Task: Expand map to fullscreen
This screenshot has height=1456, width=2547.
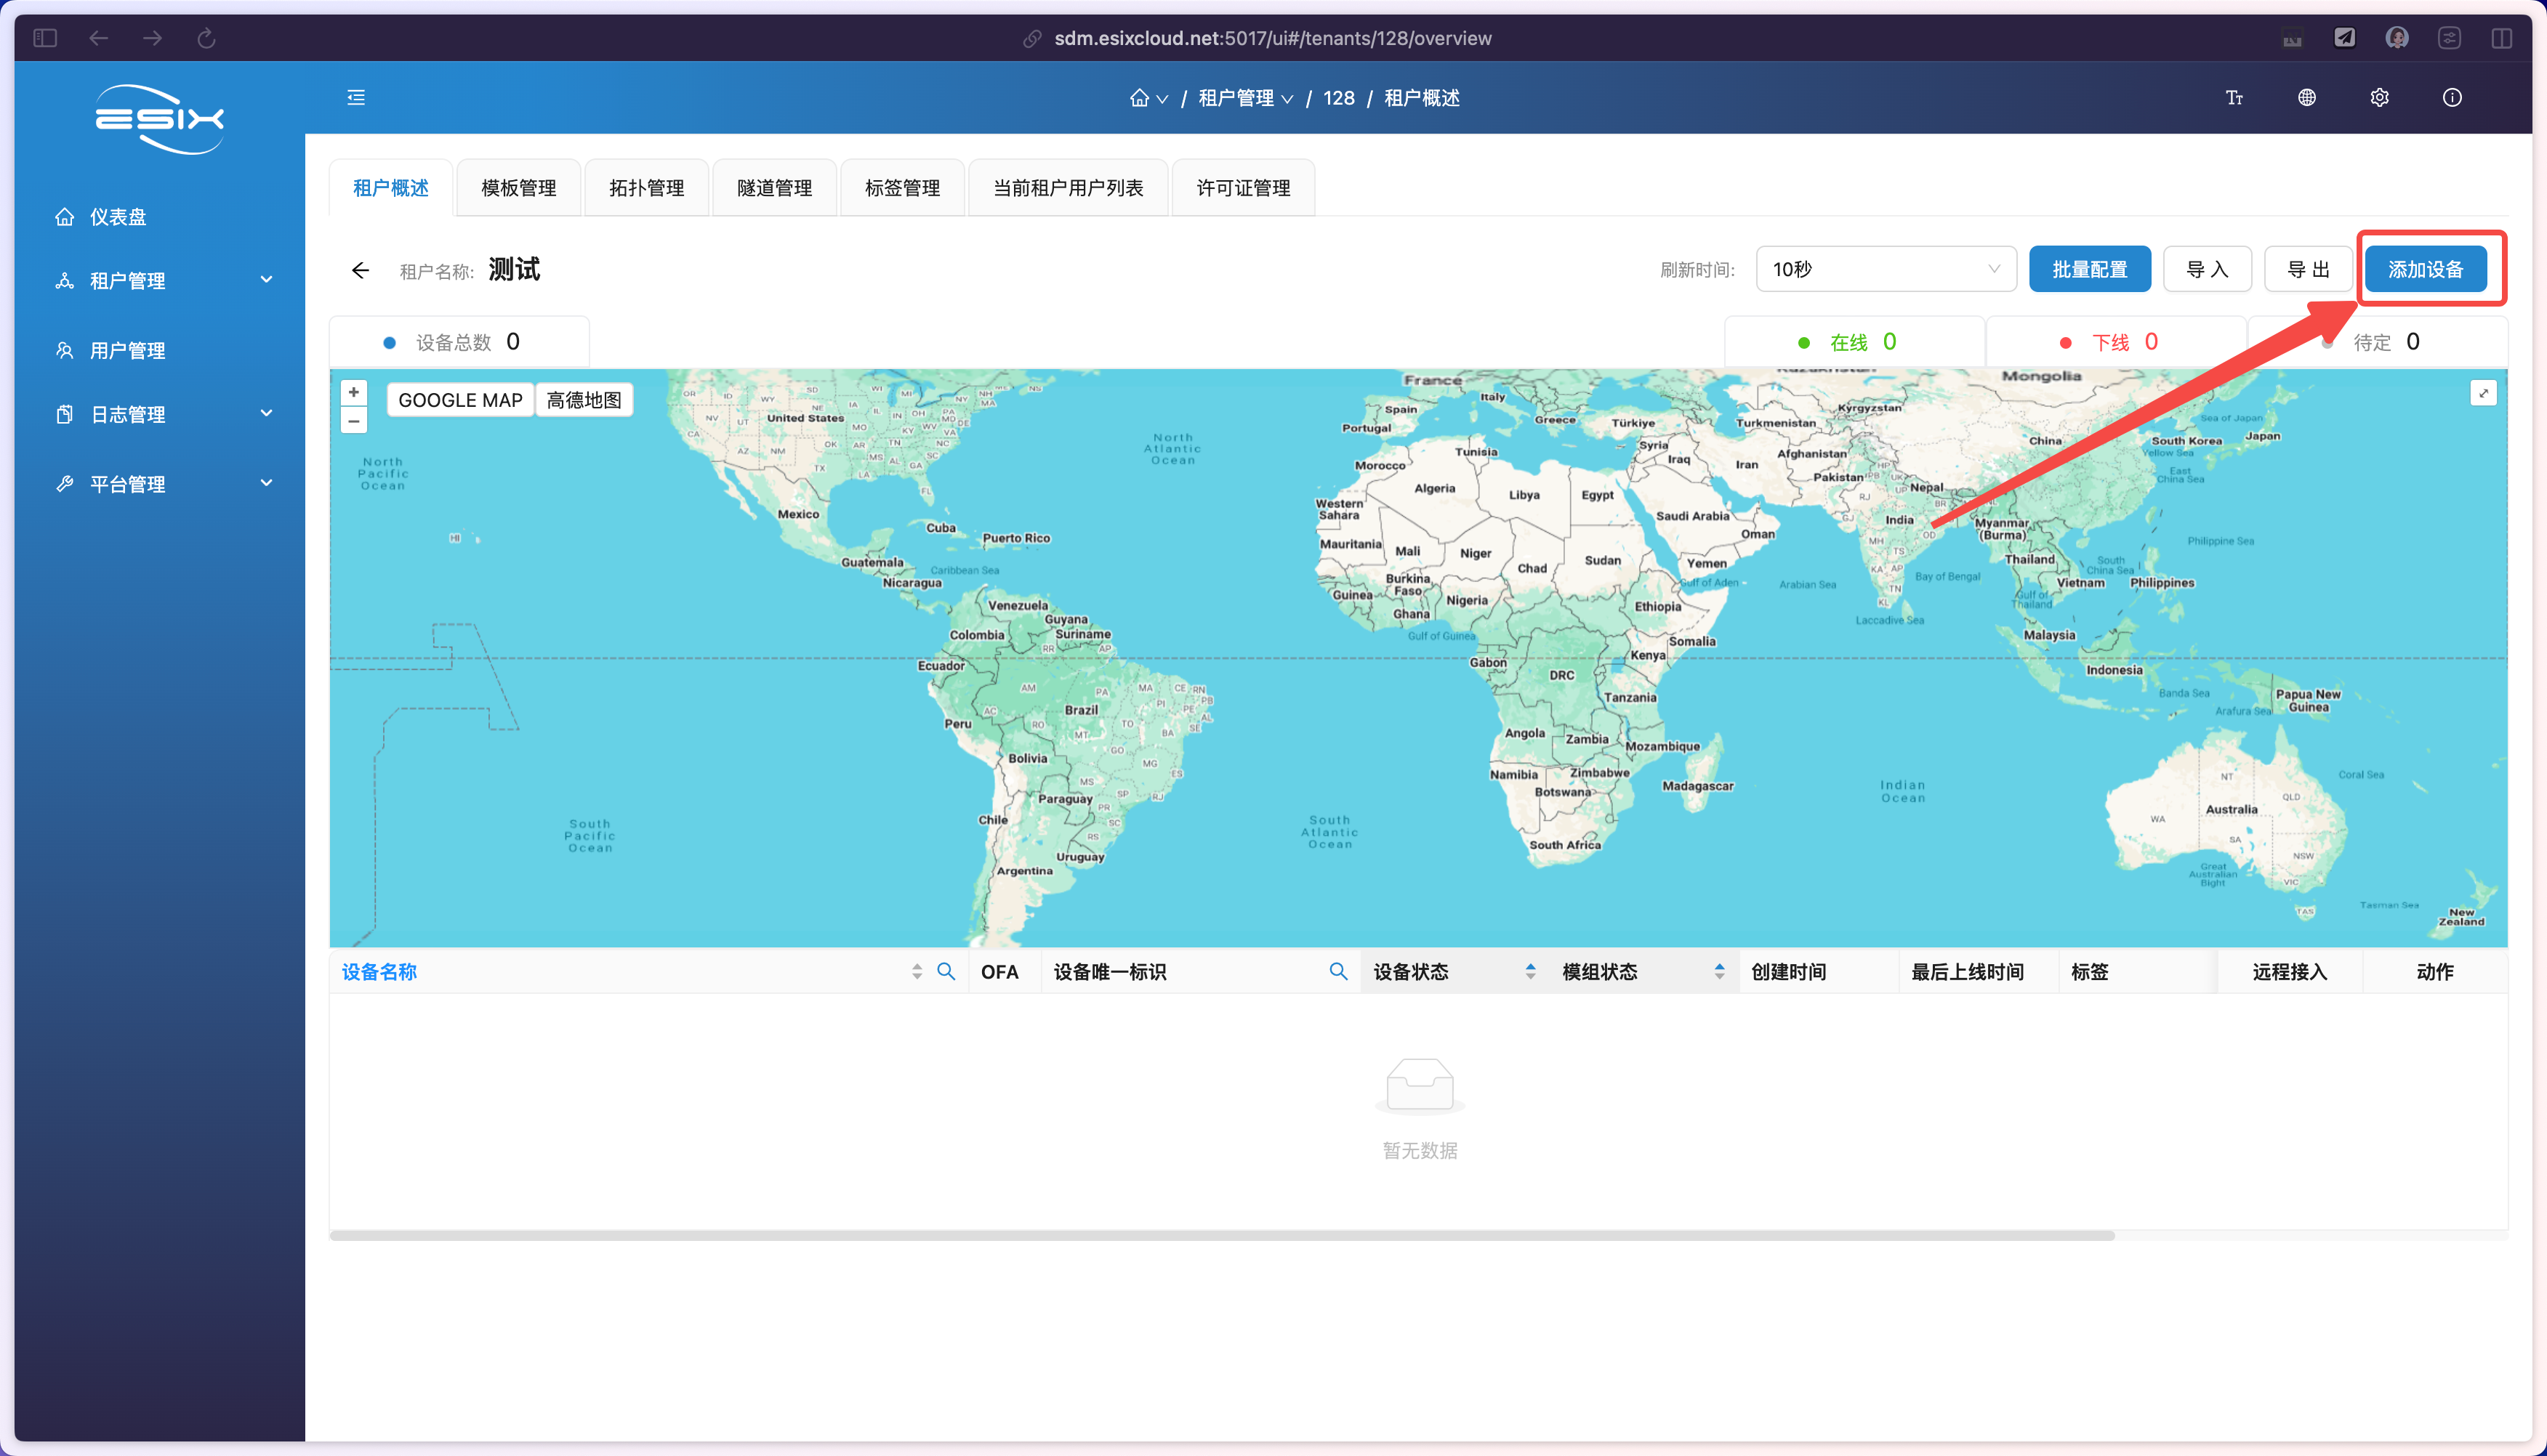Action: [x=2483, y=393]
